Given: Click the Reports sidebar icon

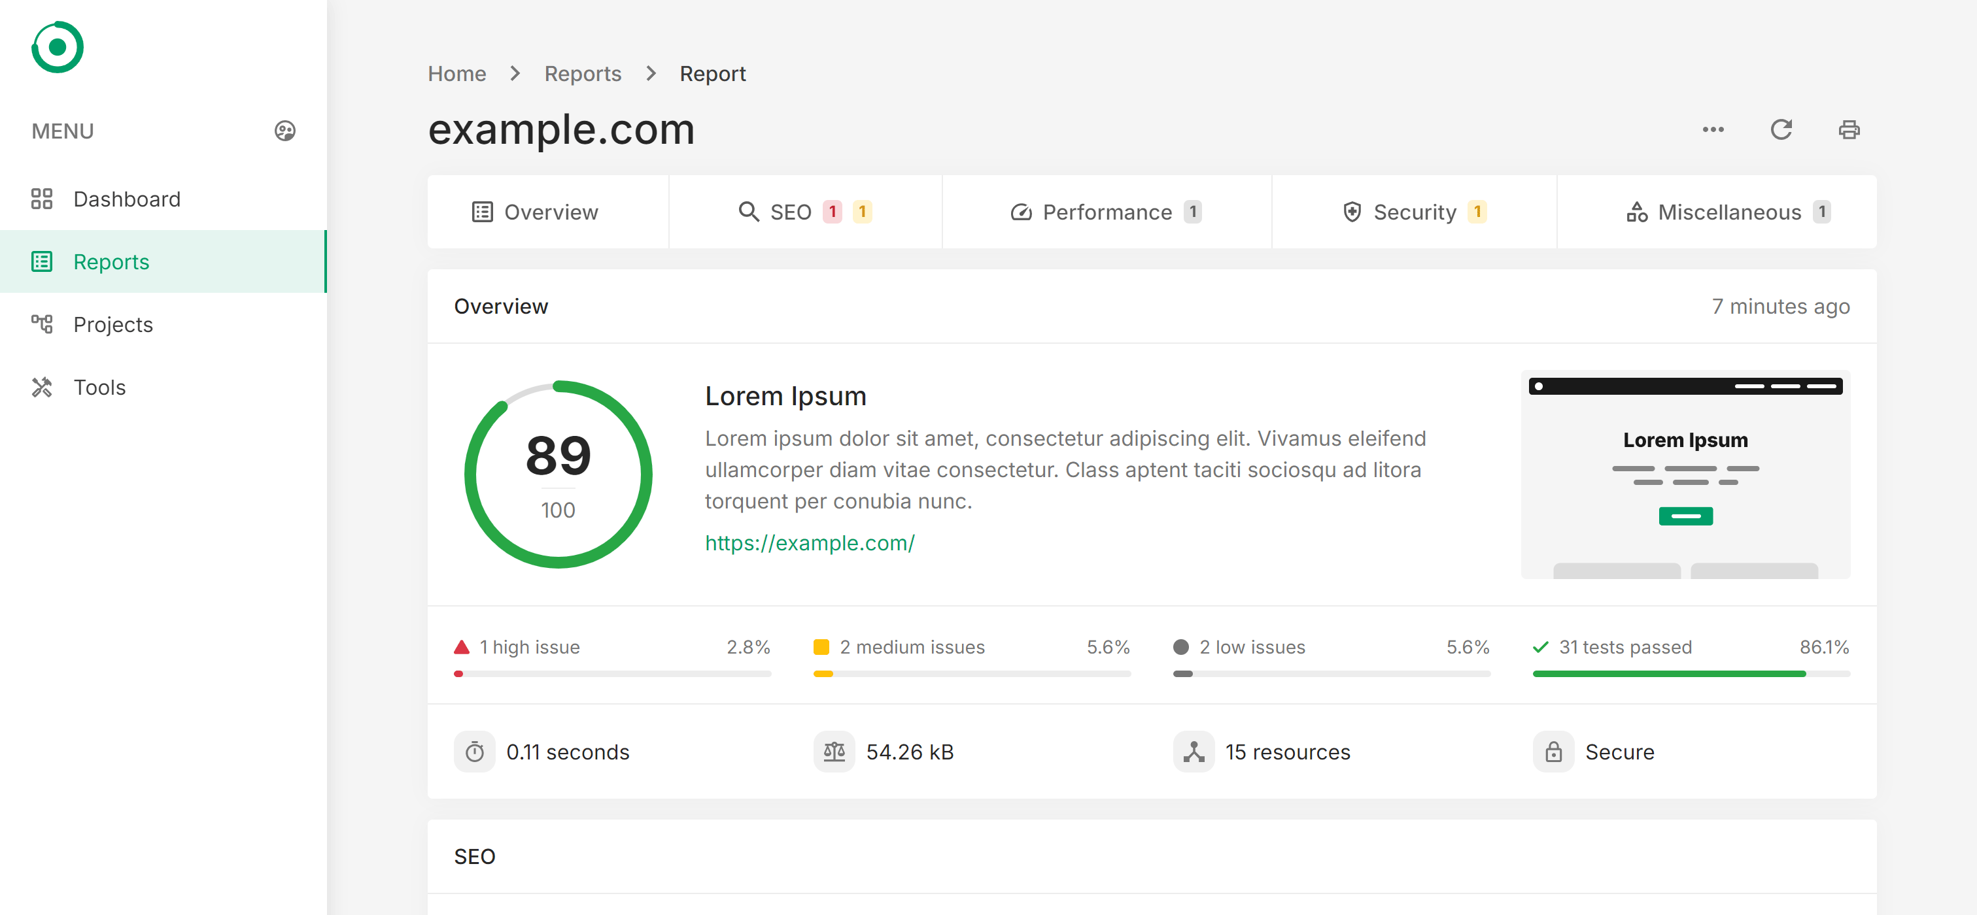Looking at the screenshot, I should [x=43, y=261].
